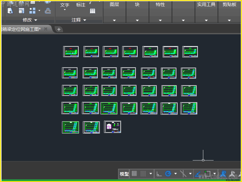242x182 pixels.
Task: Expand the 块 ribbon panel
Action: click(137, 20)
